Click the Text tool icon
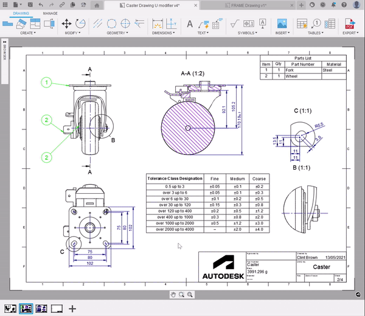The height and width of the screenshot is (316, 365). (x=189, y=24)
